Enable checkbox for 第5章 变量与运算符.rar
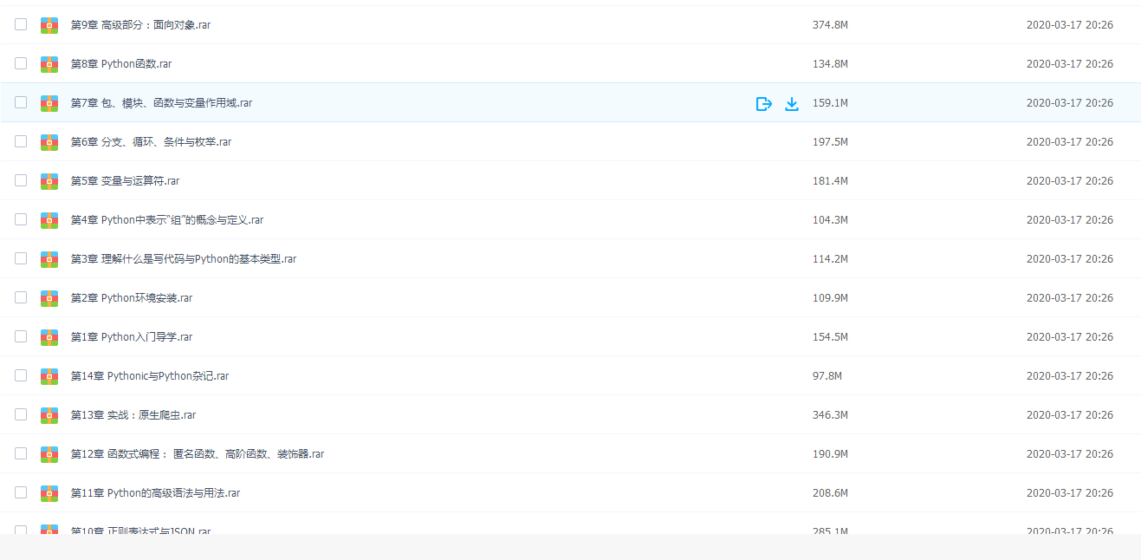The width and height of the screenshot is (1141, 560). click(21, 180)
